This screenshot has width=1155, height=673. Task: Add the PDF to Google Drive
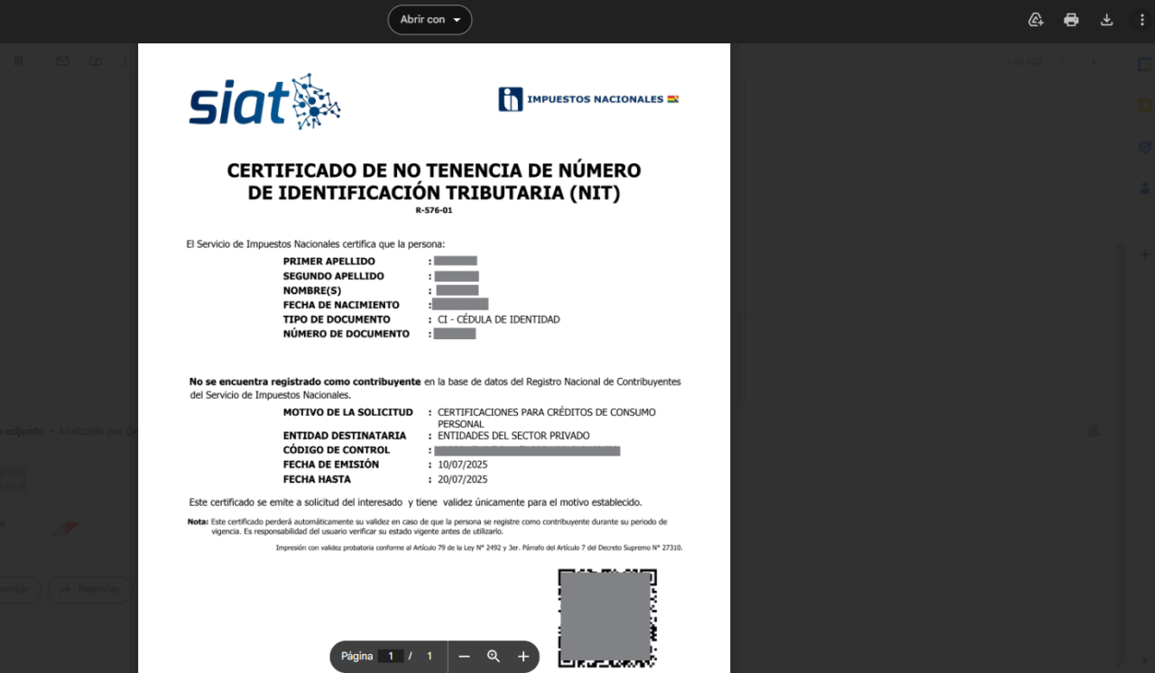point(1036,18)
